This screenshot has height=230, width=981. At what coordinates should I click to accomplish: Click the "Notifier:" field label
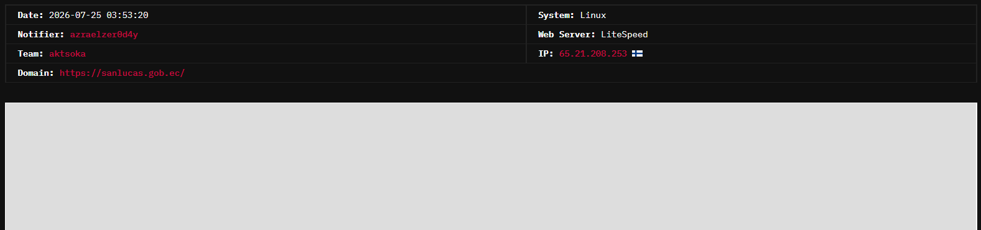(x=41, y=35)
